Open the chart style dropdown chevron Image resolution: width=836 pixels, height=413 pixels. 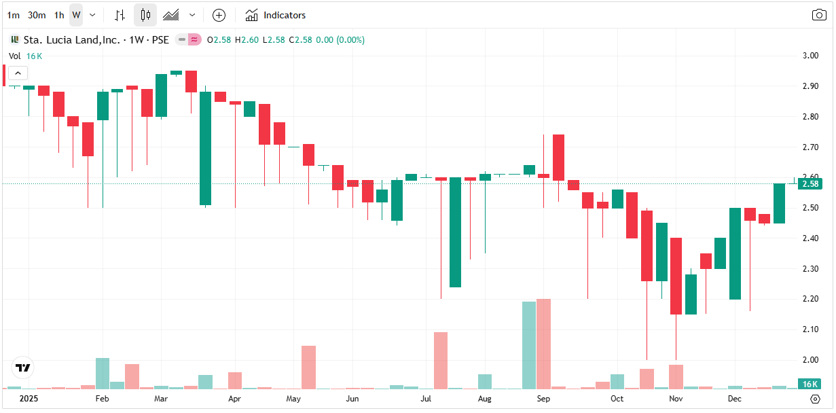(x=192, y=15)
